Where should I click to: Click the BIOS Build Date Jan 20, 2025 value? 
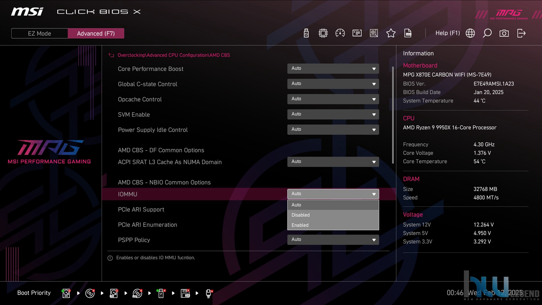[x=488, y=92]
